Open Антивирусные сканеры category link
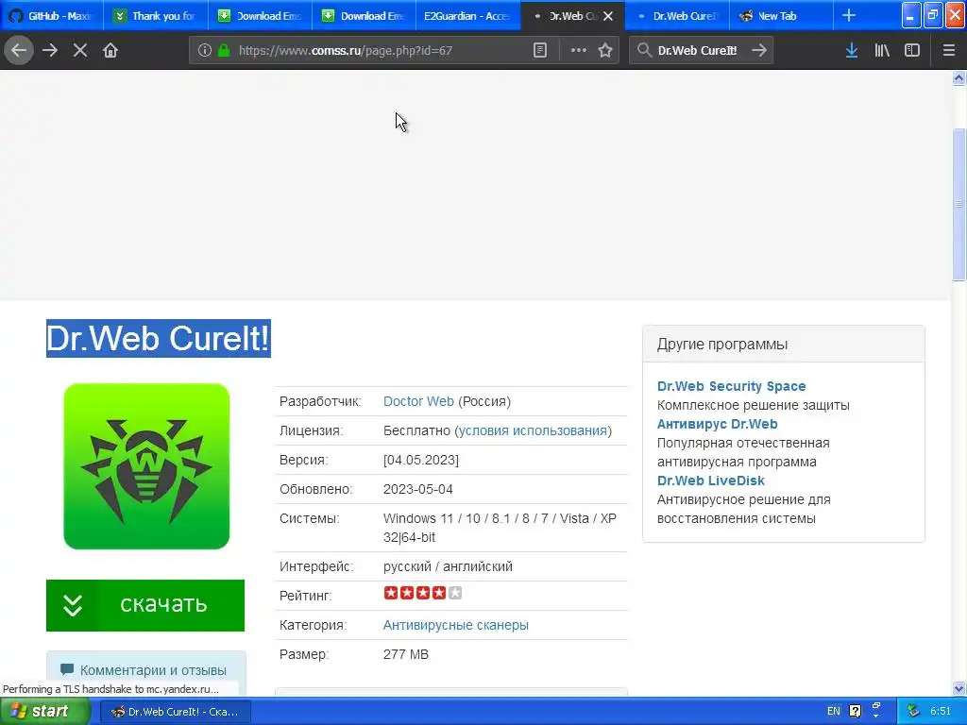 (x=456, y=625)
